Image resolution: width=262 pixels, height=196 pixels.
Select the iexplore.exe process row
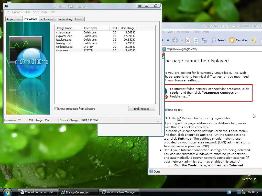coord(95,40)
